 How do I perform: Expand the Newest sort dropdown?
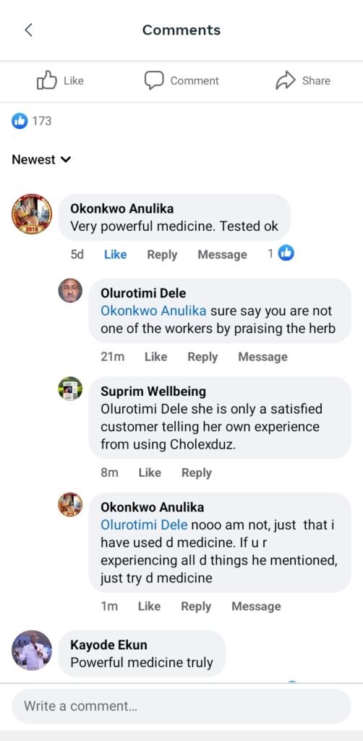[41, 160]
